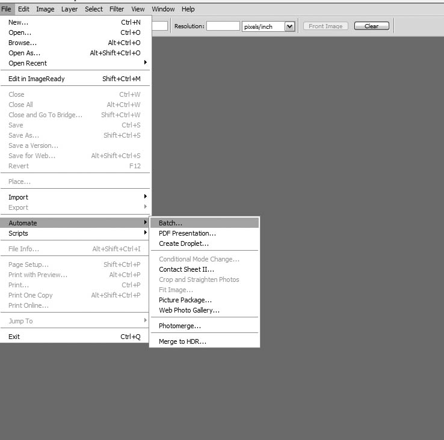This screenshot has width=444, height=440.
Task: Click input field left of Resolution label
Action: [x=159, y=26]
